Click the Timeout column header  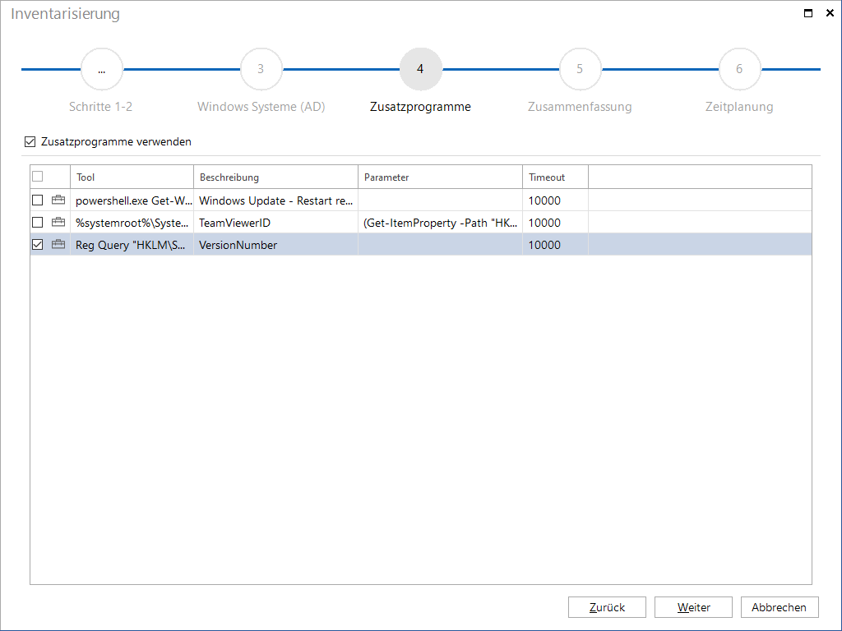point(556,177)
